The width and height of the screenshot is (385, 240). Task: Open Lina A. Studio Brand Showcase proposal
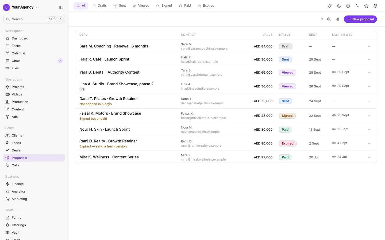tap(116, 84)
